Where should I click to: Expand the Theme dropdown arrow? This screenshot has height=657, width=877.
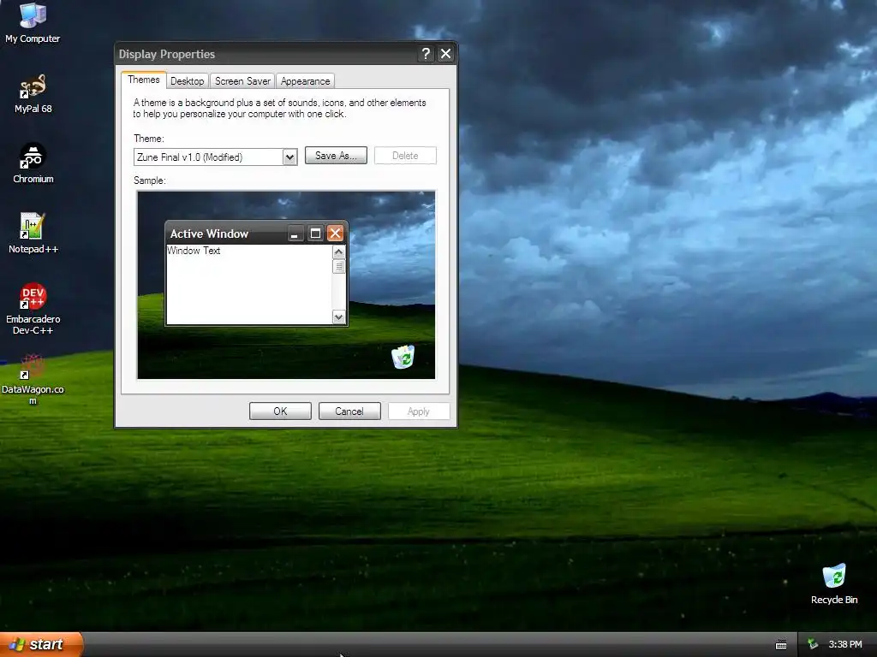tap(289, 157)
